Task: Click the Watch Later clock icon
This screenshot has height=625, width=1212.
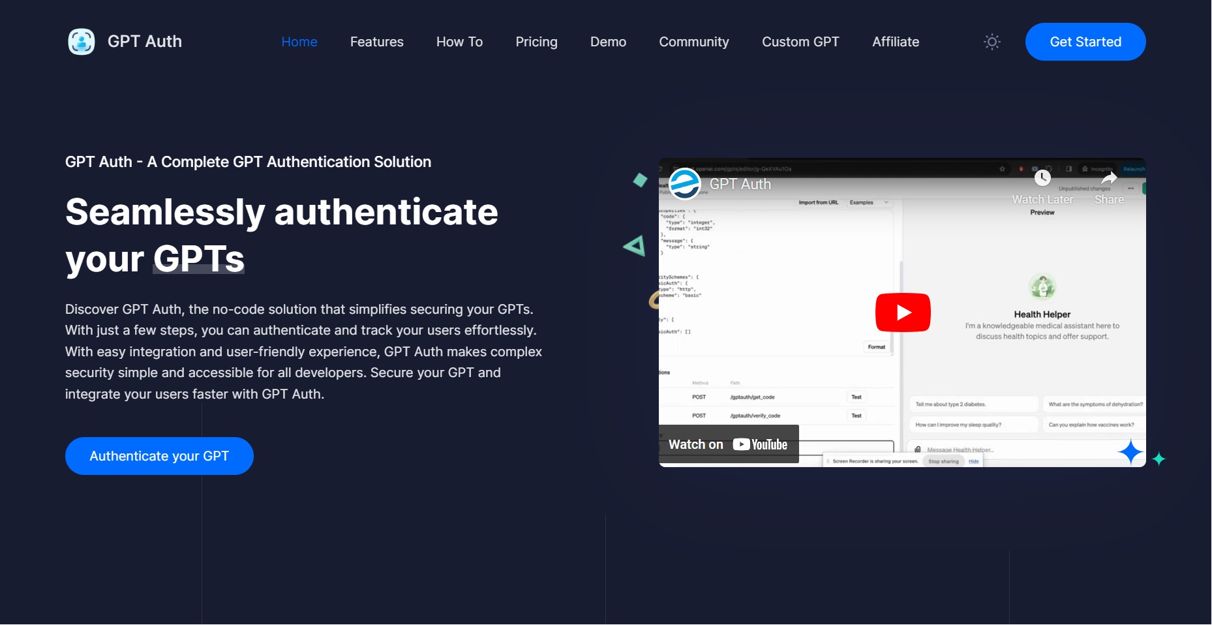Action: [x=1042, y=177]
